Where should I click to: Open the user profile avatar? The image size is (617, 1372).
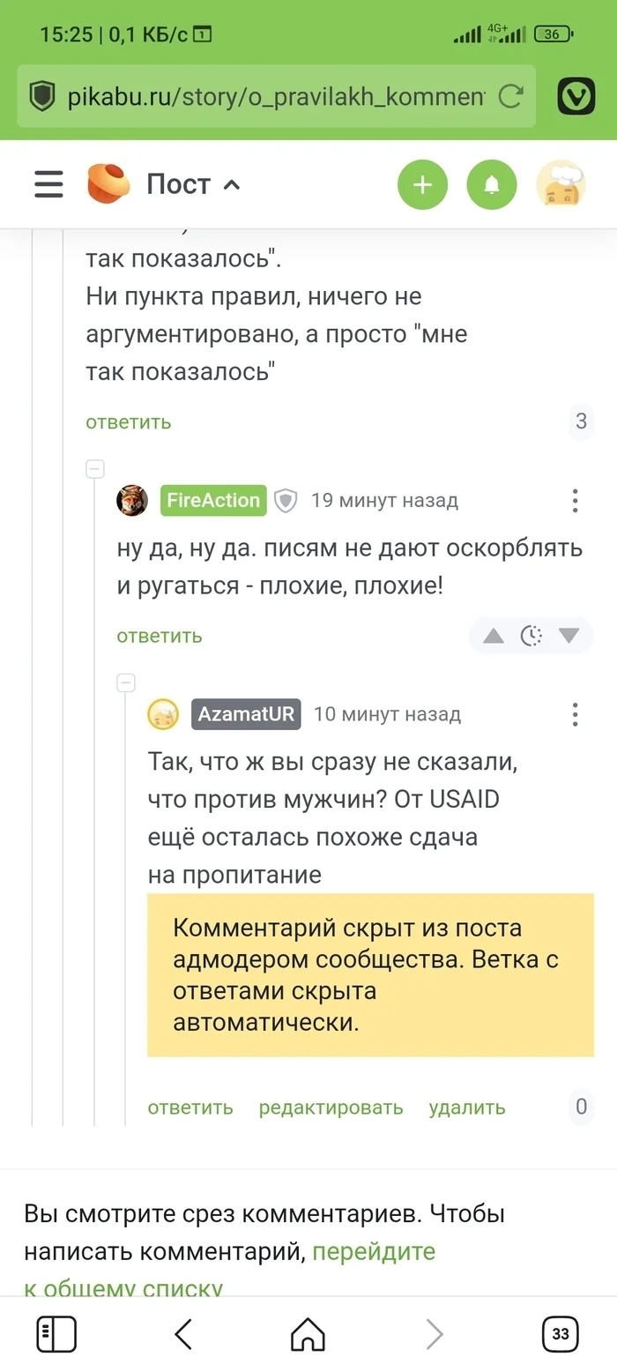[561, 184]
